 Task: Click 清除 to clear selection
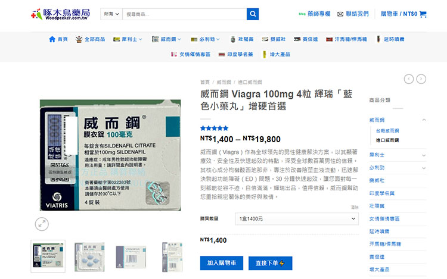pyautogui.click(x=355, y=208)
